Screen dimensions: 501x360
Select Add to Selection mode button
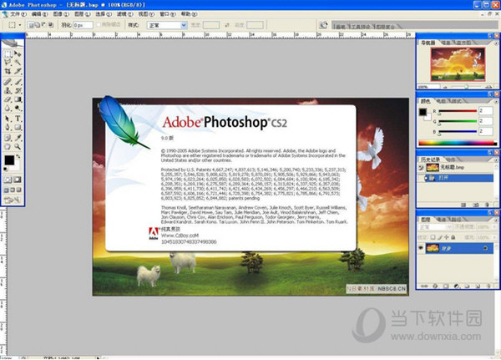pyautogui.click(x=38, y=24)
